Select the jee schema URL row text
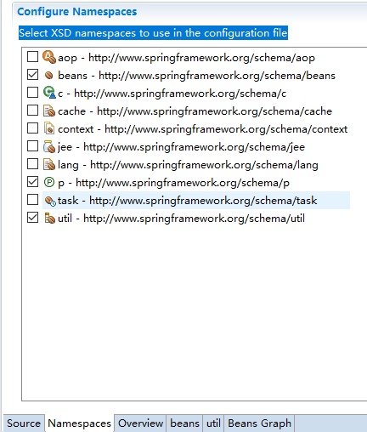The image size is (367, 432). (181, 147)
